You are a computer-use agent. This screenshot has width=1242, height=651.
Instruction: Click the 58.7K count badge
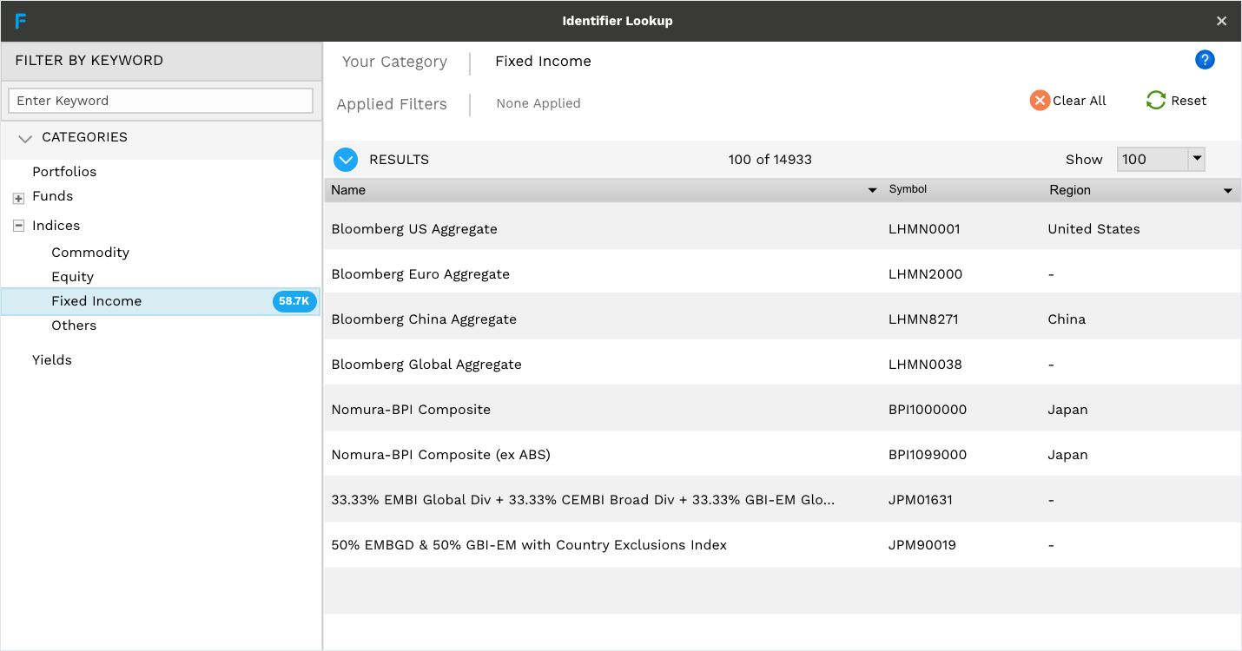[x=294, y=301]
